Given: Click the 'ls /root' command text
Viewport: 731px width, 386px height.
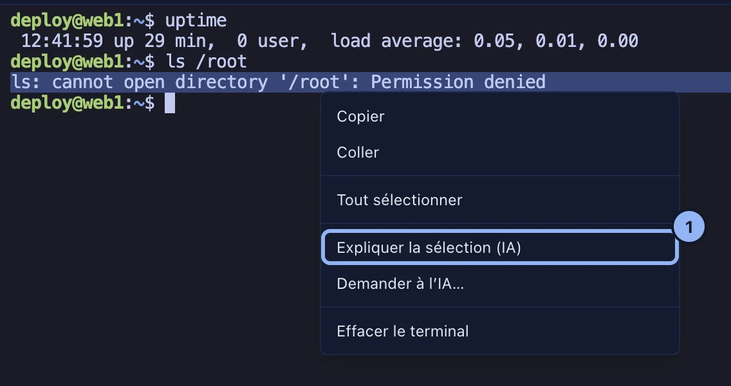Looking at the screenshot, I should tap(206, 62).
